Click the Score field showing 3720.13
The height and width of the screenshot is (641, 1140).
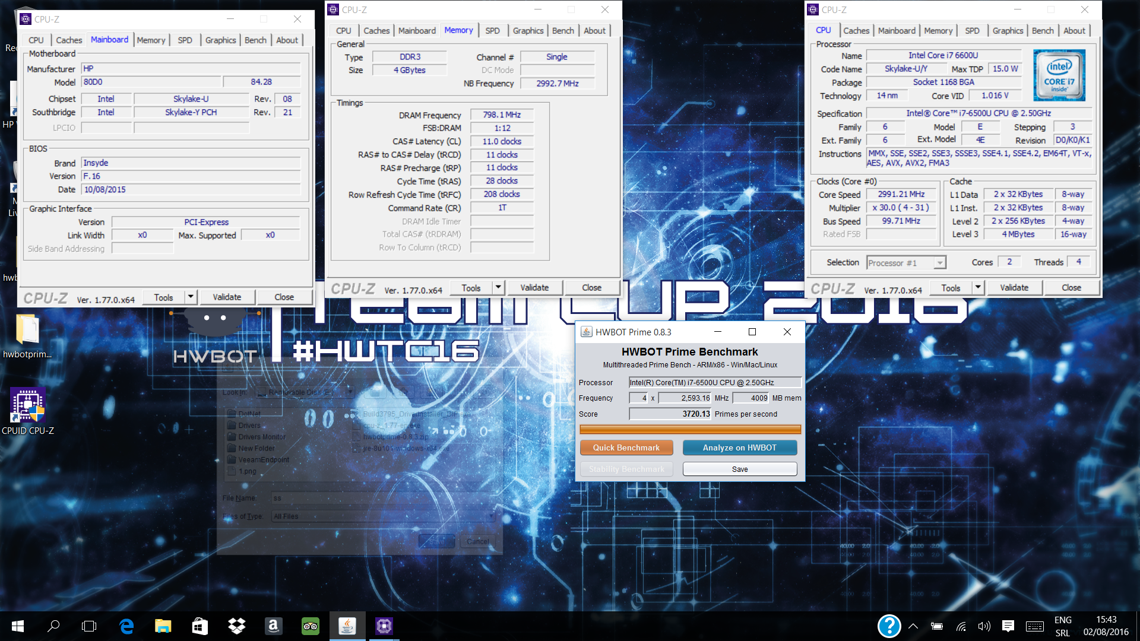[x=670, y=414]
